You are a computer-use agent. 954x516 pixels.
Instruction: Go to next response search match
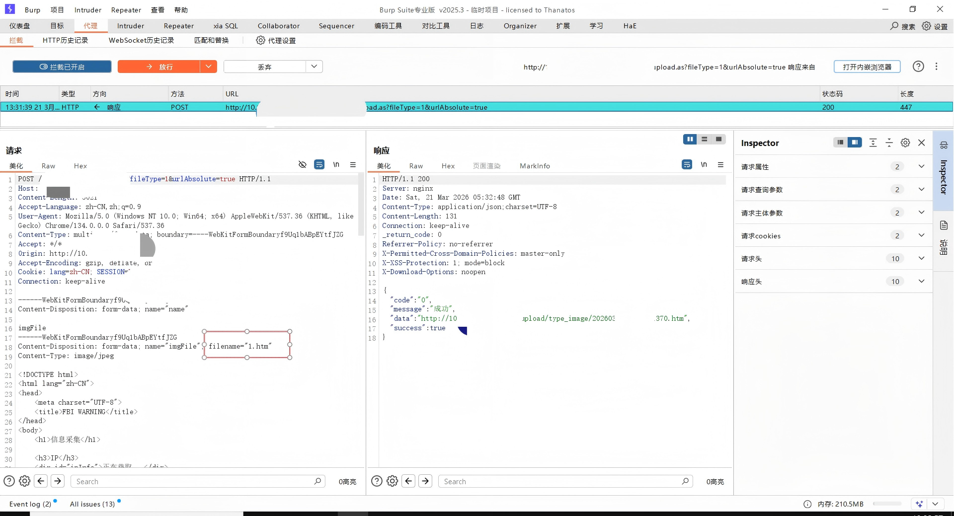pos(425,481)
